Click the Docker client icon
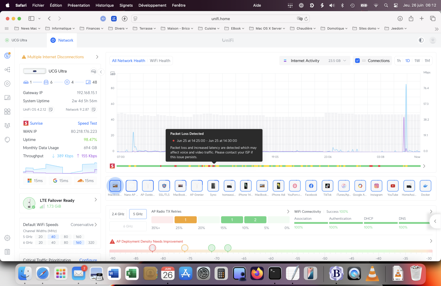 pyautogui.click(x=425, y=186)
